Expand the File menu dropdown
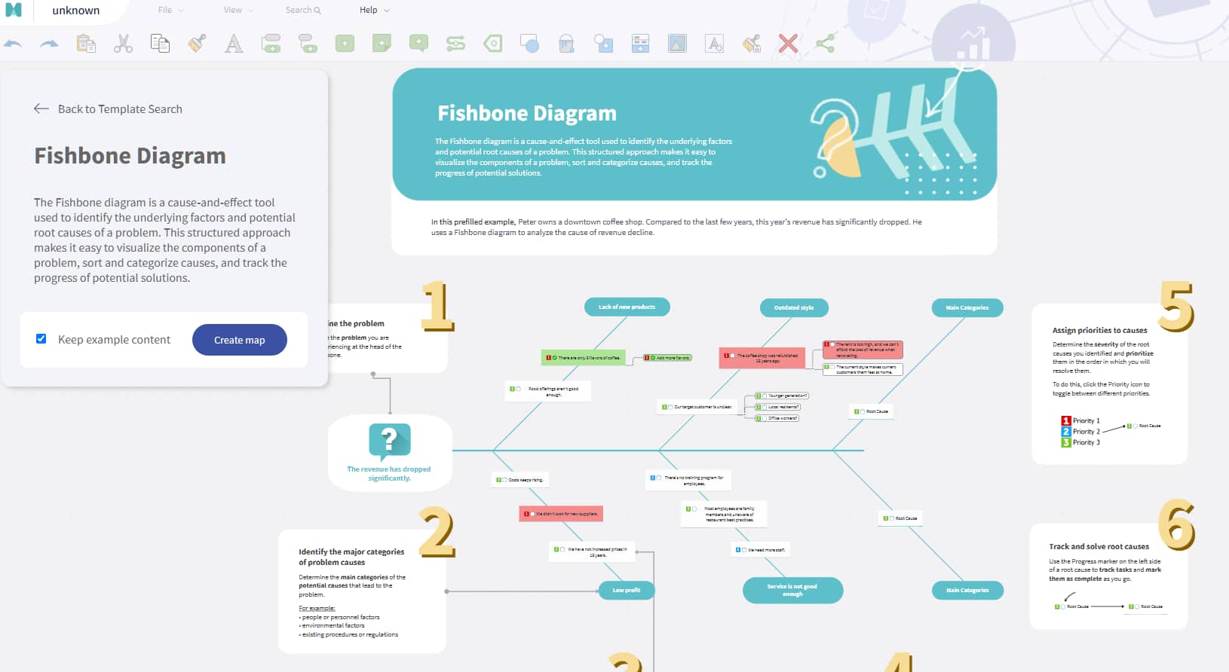Image resolution: width=1229 pixels, height=672 pixels. tap(170, 11)
